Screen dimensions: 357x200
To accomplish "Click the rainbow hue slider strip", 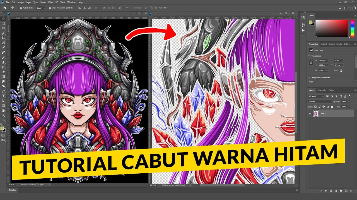I will point(352,28).
